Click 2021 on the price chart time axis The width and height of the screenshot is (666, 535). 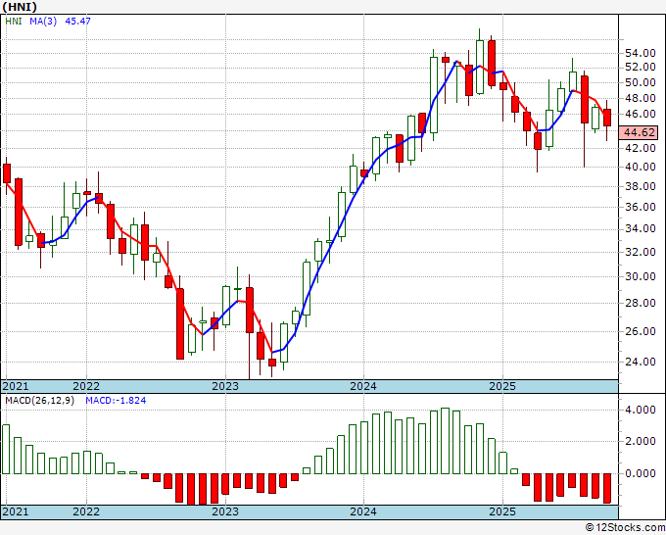tap(16, 386)
